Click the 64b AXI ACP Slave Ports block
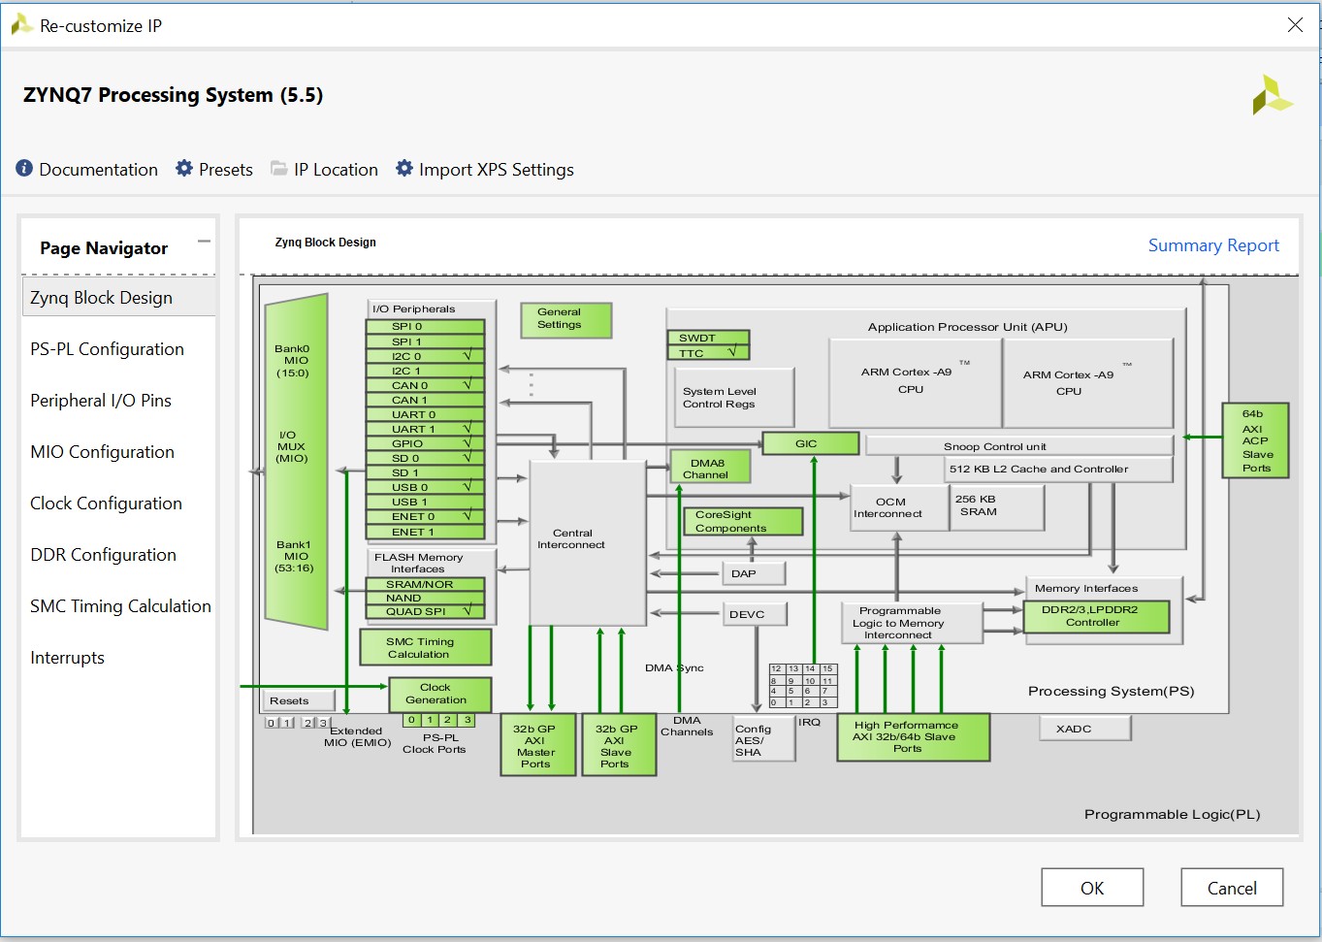Image resolution: width=1322 pixels, height=942 pixels. click(1255, 440)
